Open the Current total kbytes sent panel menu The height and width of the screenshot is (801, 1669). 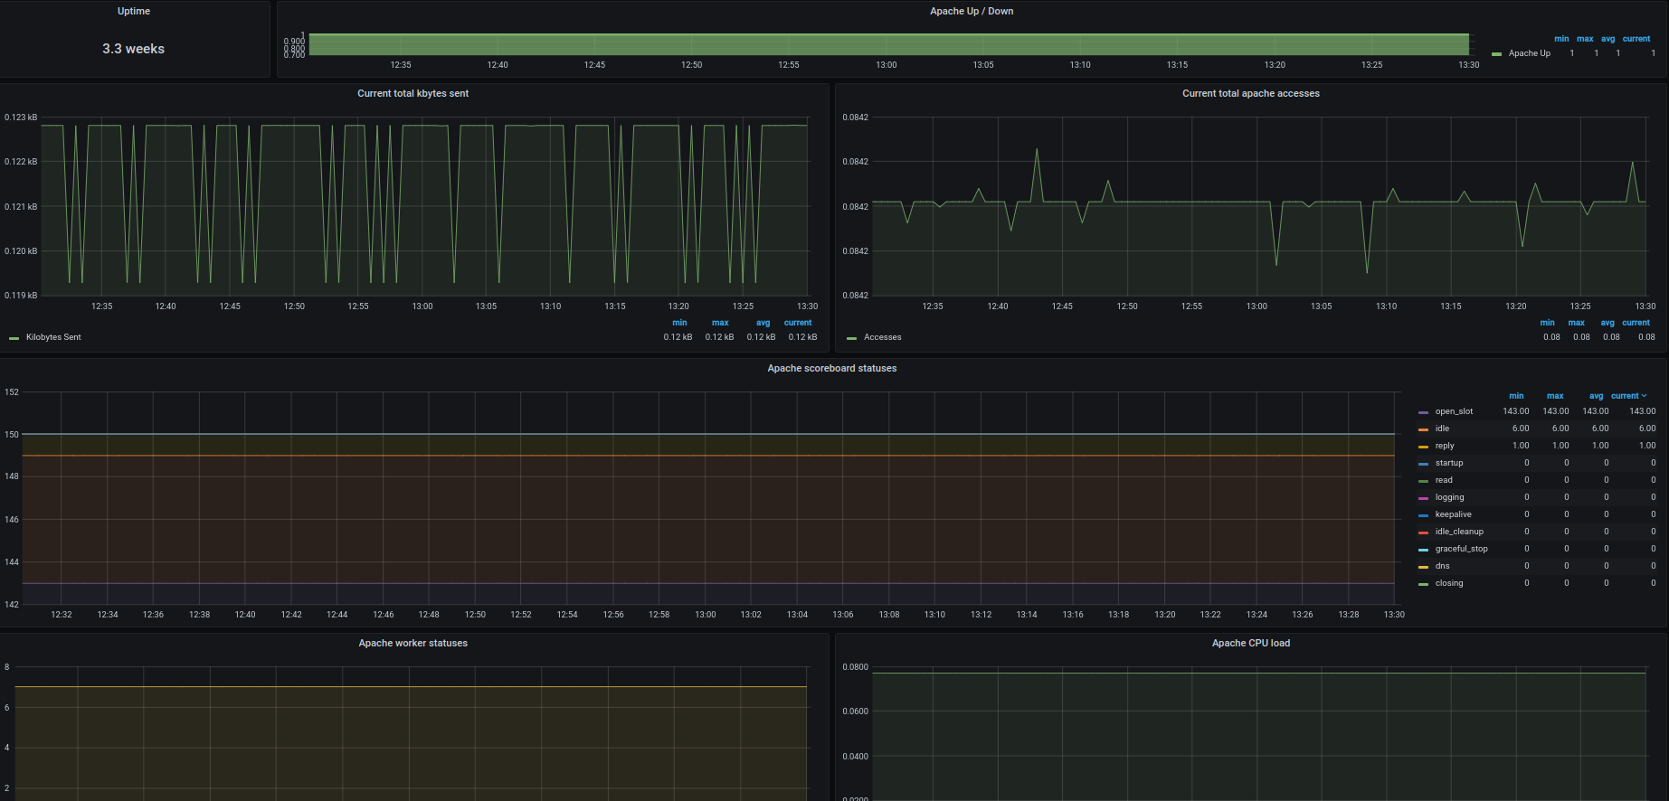[413, 93]
